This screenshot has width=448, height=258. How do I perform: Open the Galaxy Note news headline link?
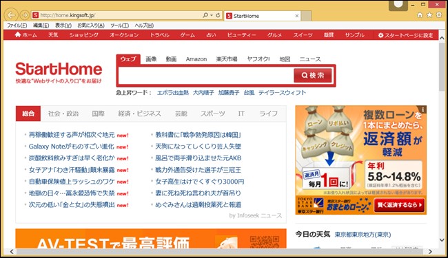click(72, 147)
